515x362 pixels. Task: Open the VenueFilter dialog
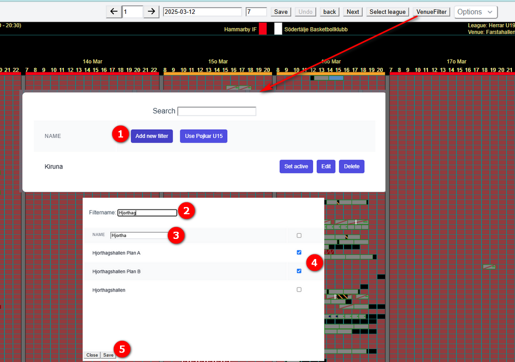coord(431,12)
